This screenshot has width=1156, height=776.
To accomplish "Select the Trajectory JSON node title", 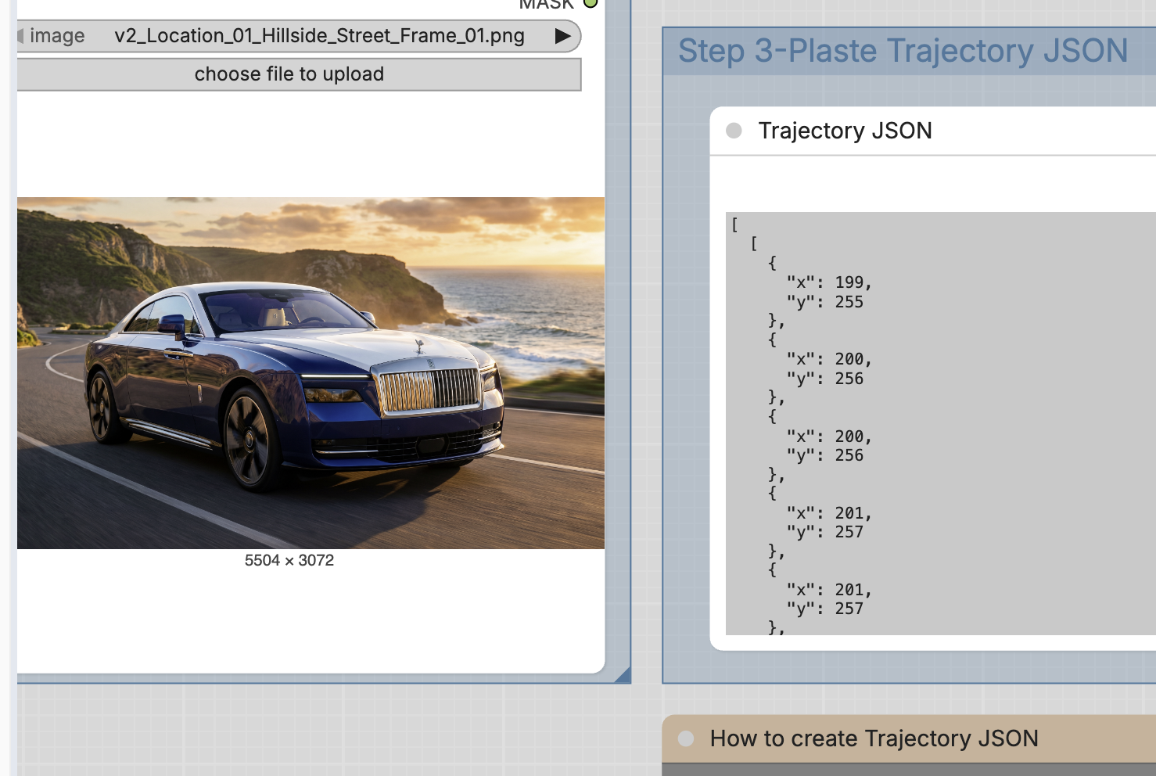I will 845,131.
